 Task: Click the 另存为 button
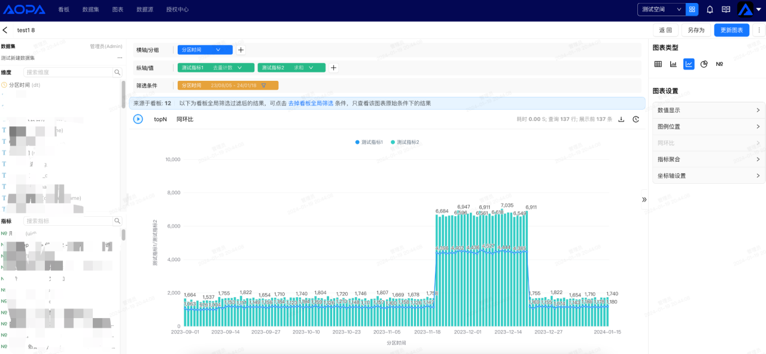pos(696,30)
